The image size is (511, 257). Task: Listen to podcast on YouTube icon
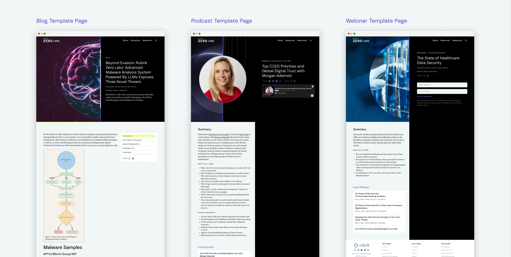270,81
